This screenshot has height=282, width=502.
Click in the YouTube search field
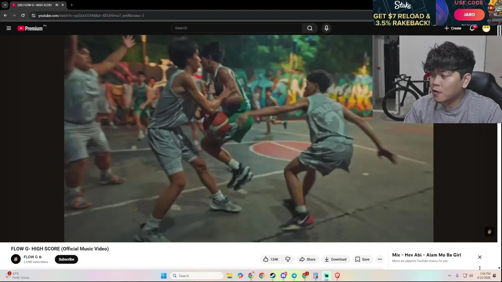[x=236, y=28]
